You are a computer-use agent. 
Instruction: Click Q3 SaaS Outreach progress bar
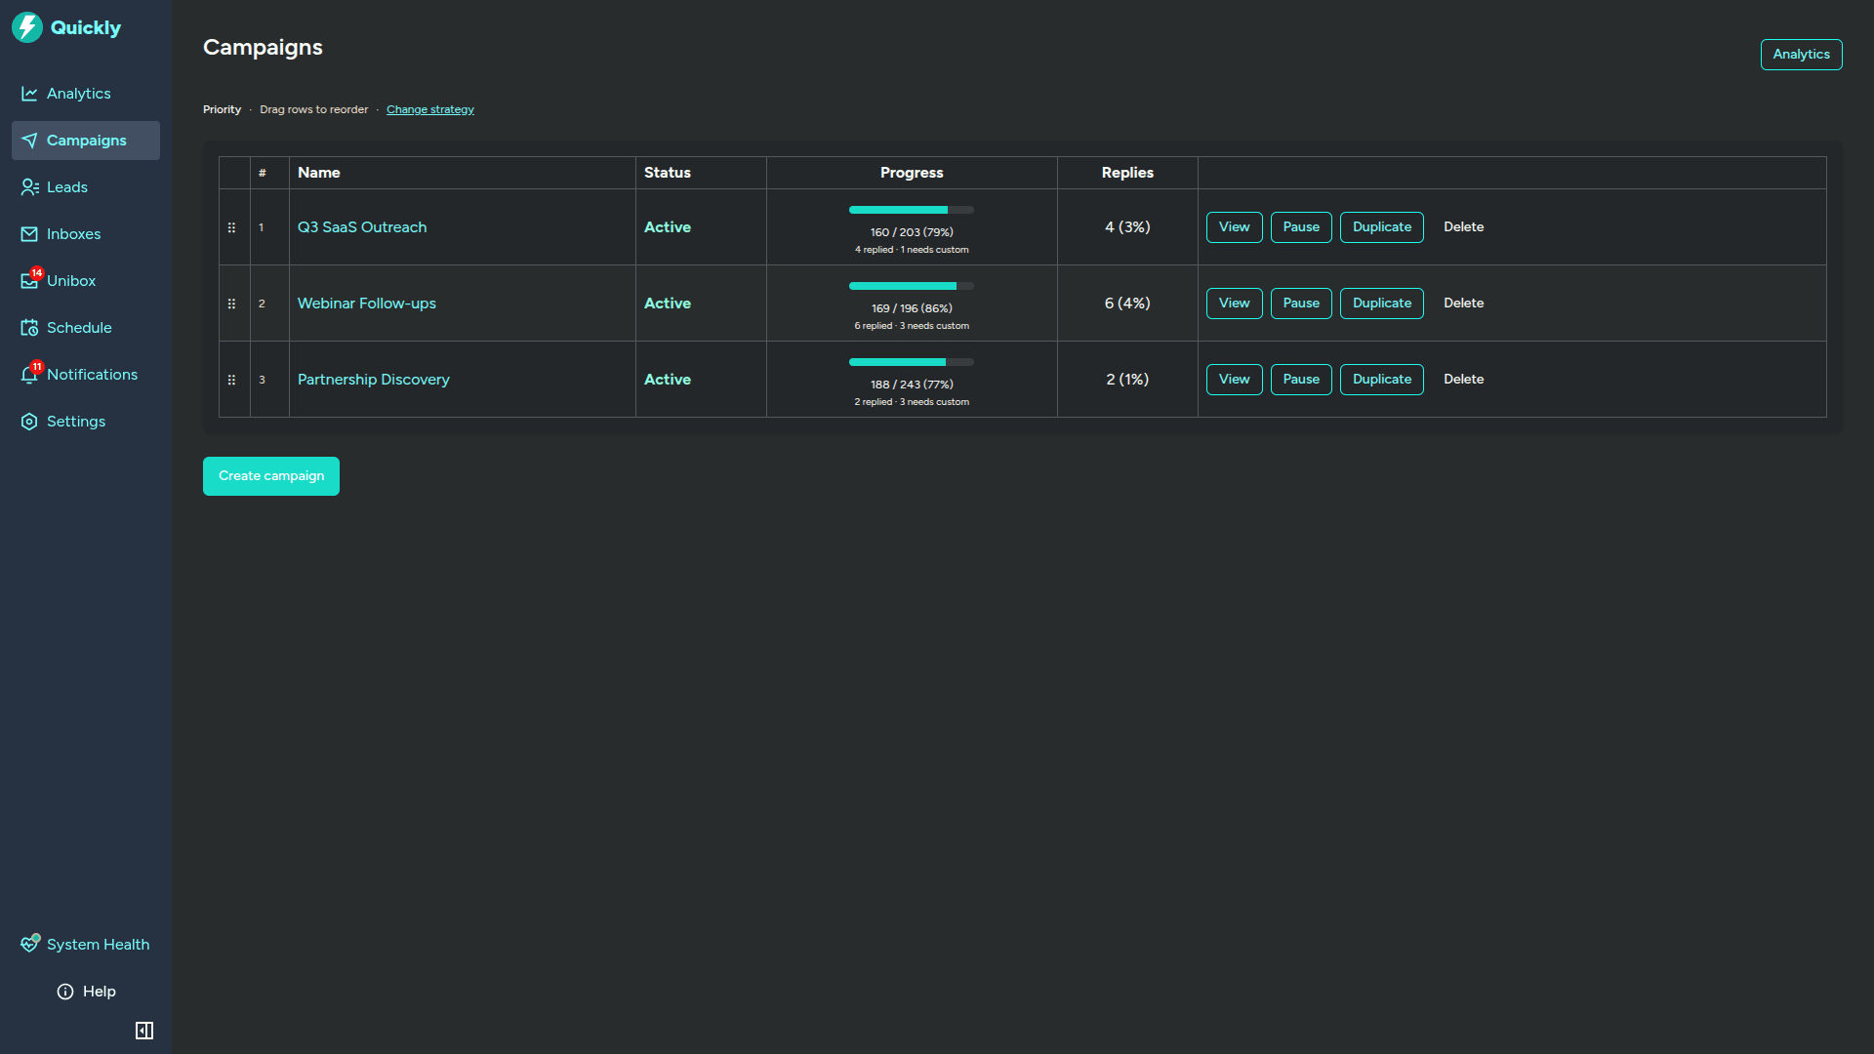click(x=912, y=210)
